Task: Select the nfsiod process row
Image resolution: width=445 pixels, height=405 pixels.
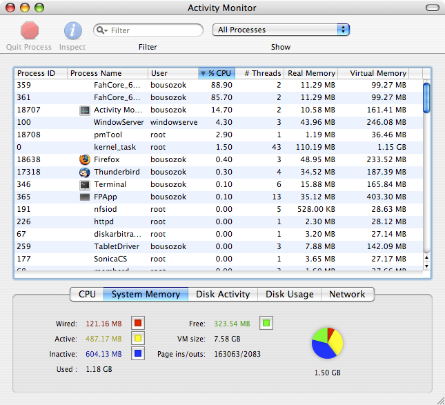Action: [219, 210]
